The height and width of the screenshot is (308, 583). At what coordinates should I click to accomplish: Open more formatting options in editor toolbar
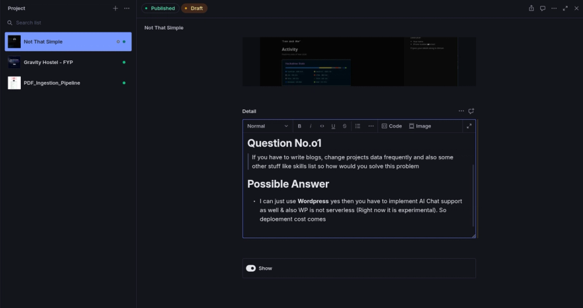371,126
